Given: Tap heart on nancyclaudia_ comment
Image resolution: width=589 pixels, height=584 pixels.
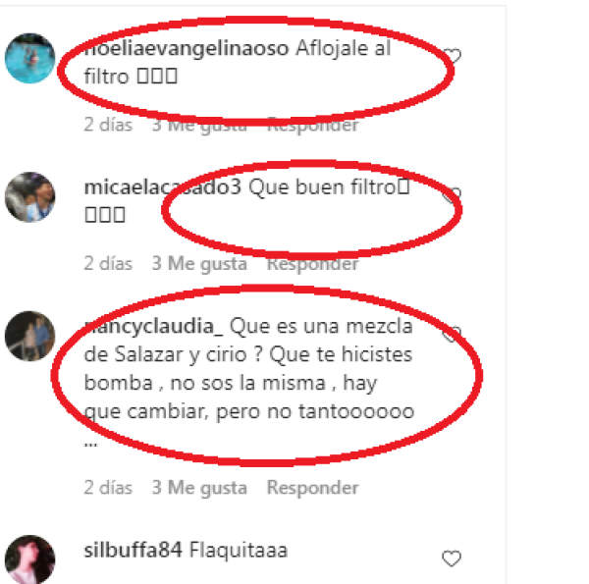Looking at the screenshot, I should tap(452, 334).
